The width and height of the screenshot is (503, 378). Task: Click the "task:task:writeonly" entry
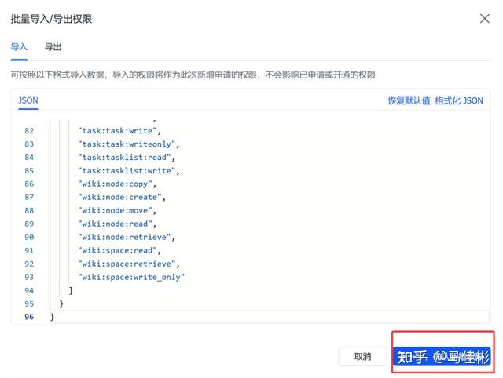pos(130,144)
